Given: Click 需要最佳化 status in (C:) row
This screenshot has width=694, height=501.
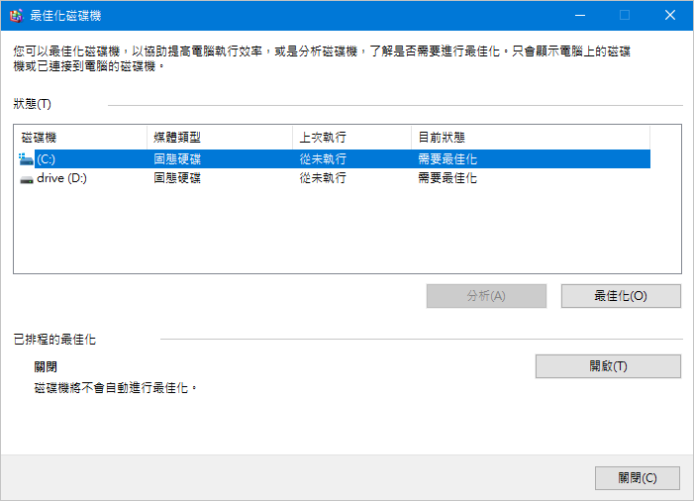Looking at the screenshot, I should (x=447, y=158).
